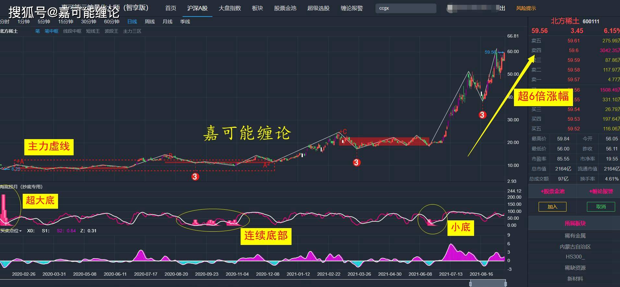
Task: Toggle the 笔中枢 overlay option
Action: click(x=52, y=31)
